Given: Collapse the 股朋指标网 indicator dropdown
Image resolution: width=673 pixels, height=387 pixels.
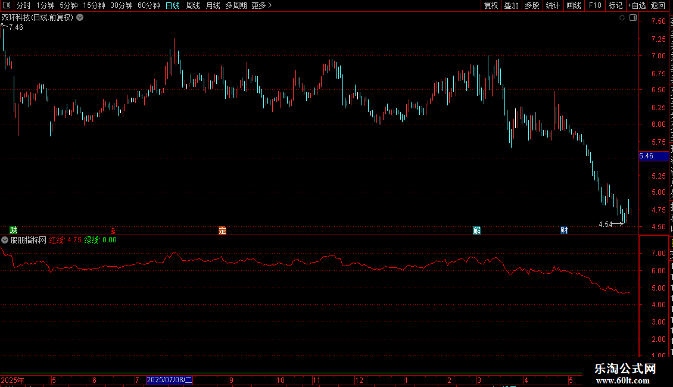Looking at the screenshot, I should [5, 241].
